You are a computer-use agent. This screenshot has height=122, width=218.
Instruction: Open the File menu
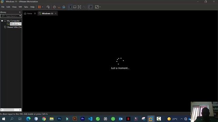click(x=3, y=7)
